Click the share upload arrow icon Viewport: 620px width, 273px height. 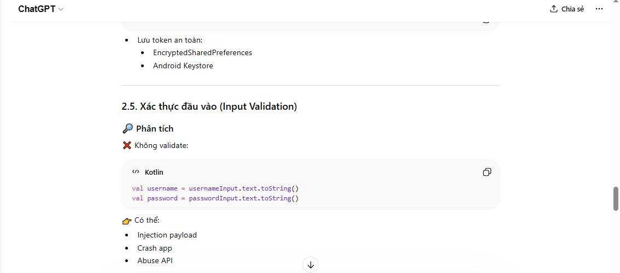pyautogui.click(x=554, y=9)
